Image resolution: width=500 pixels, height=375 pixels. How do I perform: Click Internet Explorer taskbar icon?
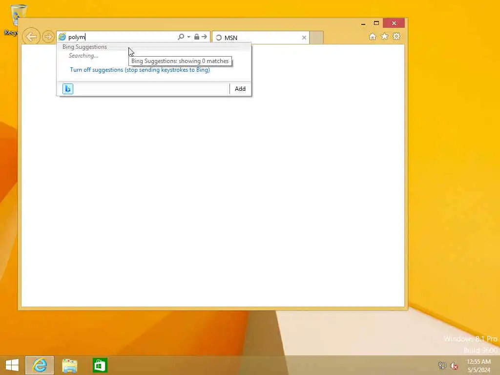(x=40, y=365)
